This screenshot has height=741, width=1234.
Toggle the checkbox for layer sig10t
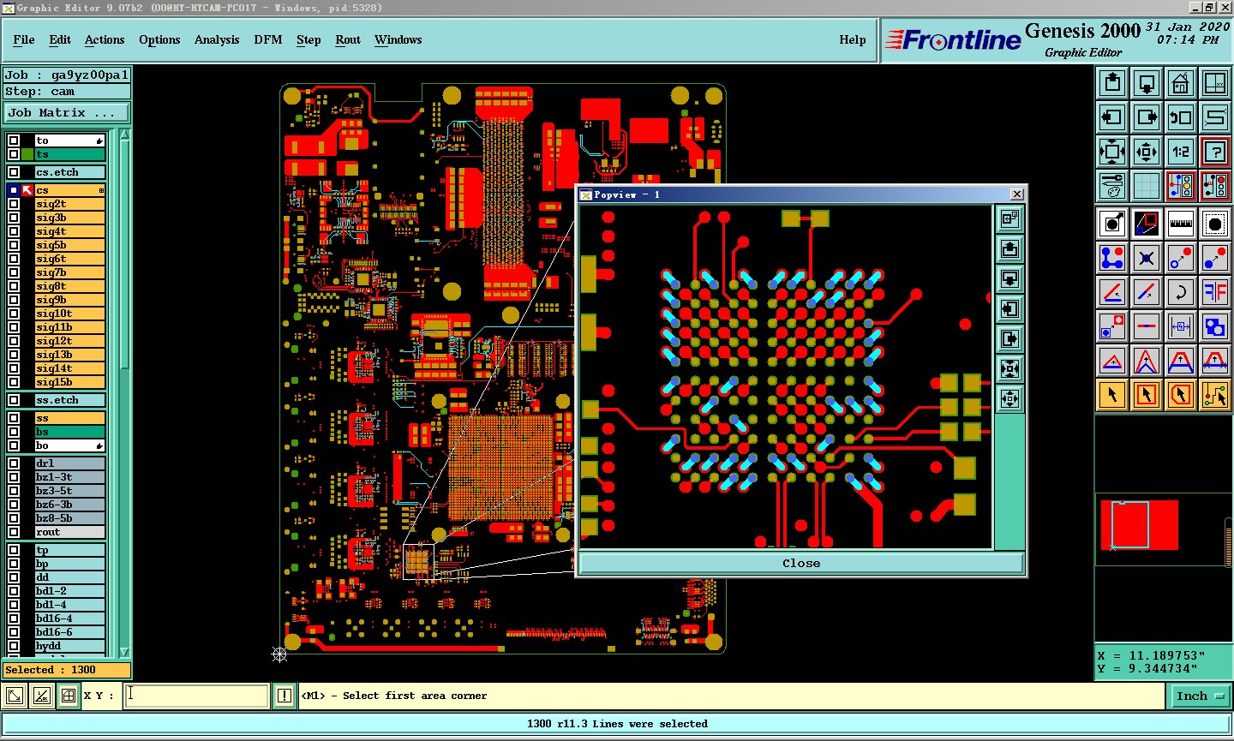click(14, 314)
